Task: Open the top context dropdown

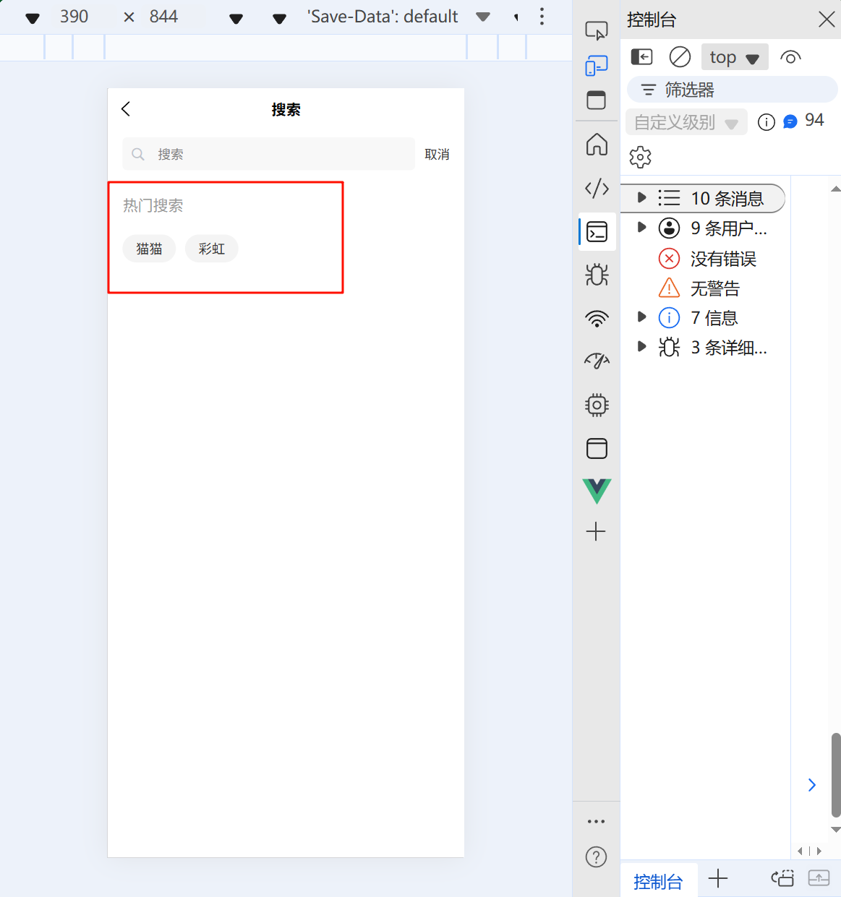Action: (735, 57)
